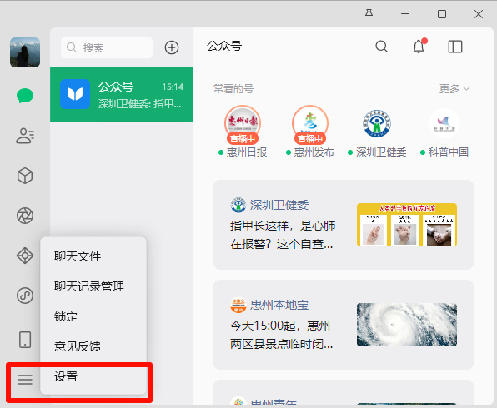The image size is (497, 408).
Task: Click the 科普中国 account name label
Action: [448, 152]
